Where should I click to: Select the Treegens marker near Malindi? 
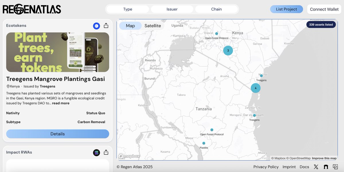pyautogui.click(x=261, y=76)
